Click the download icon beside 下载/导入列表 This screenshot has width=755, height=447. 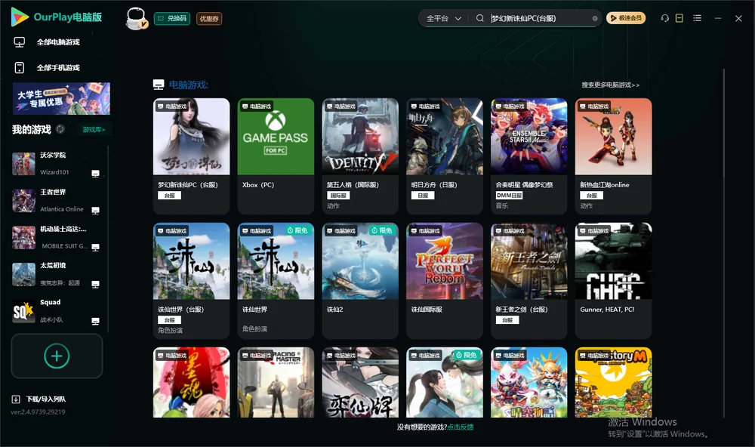(16, 399)
